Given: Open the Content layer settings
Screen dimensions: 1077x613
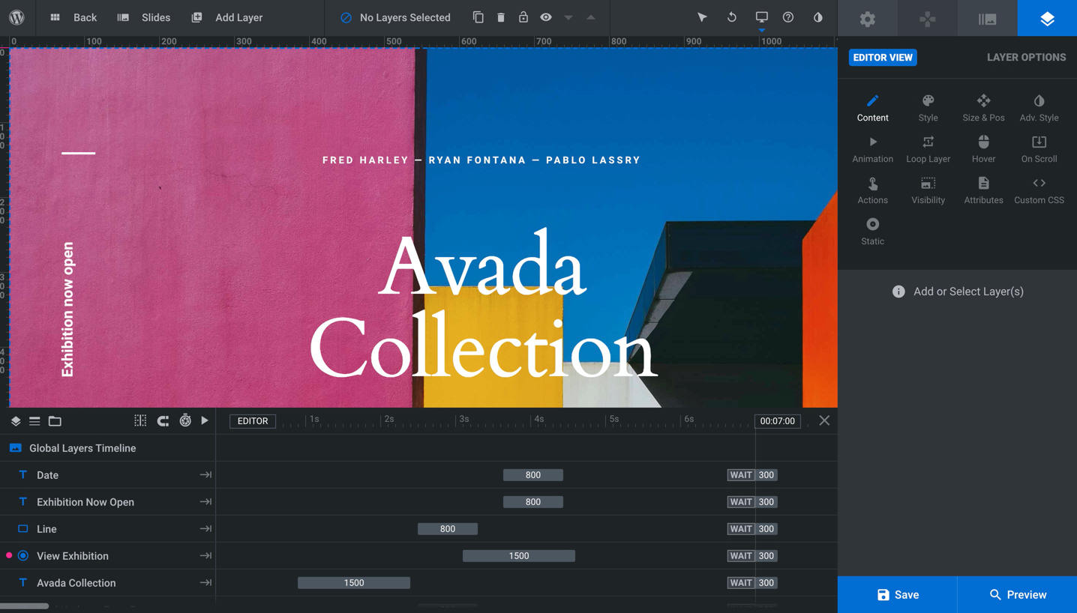Looking at the screenshot, I should [873, 109].
